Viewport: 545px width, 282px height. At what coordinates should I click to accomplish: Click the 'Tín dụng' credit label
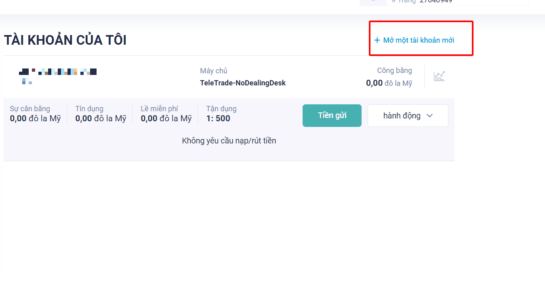click(x=89, y=109)
